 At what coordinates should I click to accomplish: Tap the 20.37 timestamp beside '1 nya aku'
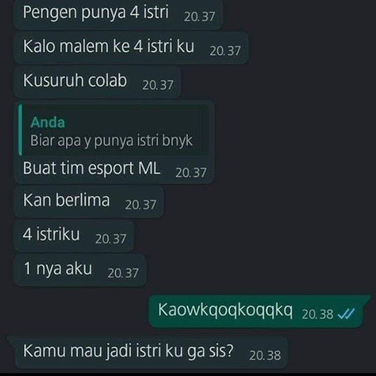point(123,274)
